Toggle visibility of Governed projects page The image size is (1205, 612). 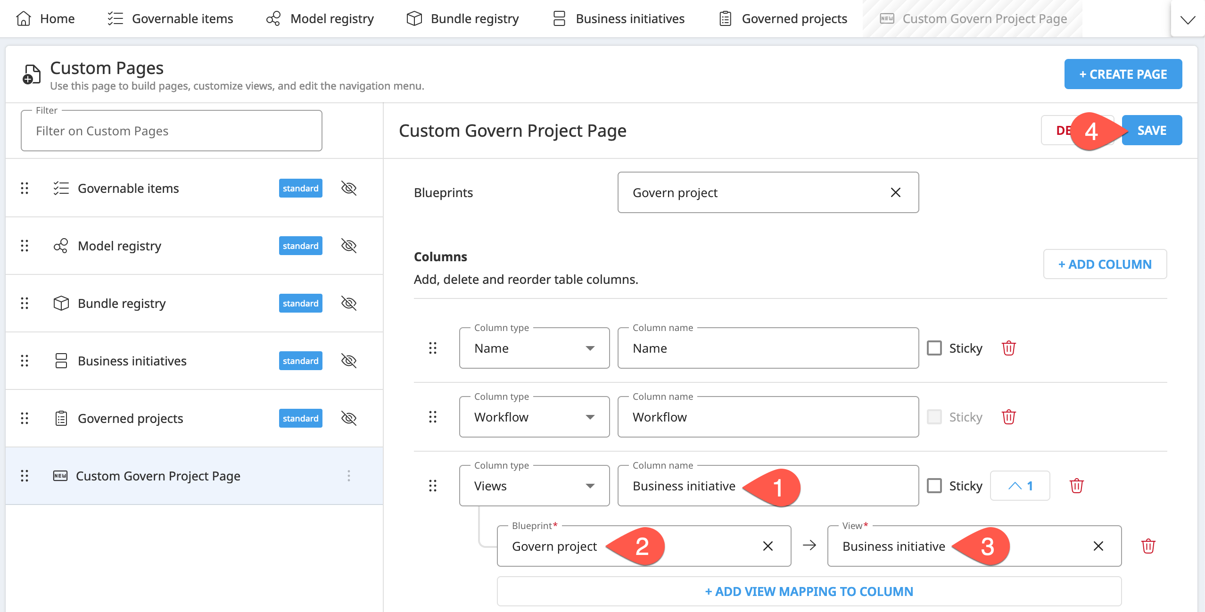tap(349, 418)
